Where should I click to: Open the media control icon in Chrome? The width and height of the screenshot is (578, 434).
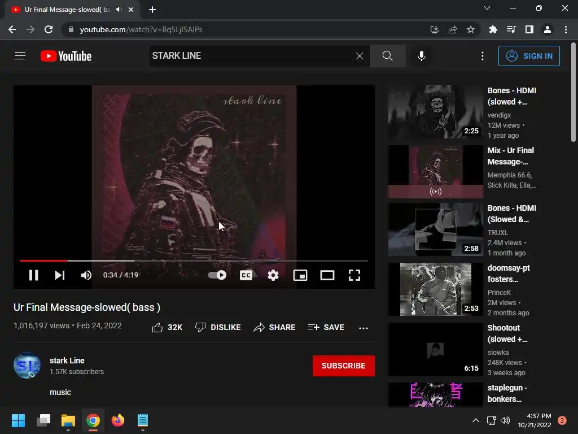coord(511,29)
